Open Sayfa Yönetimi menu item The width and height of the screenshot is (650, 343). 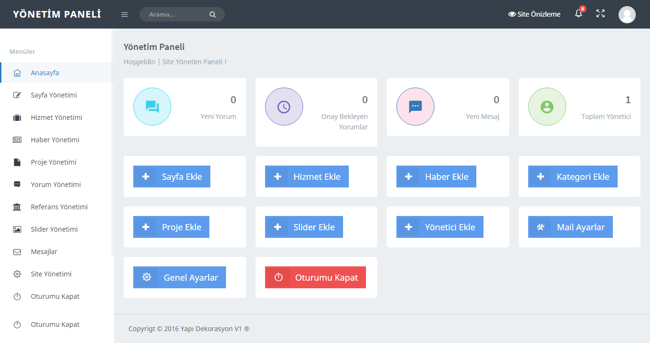point(53,95)
